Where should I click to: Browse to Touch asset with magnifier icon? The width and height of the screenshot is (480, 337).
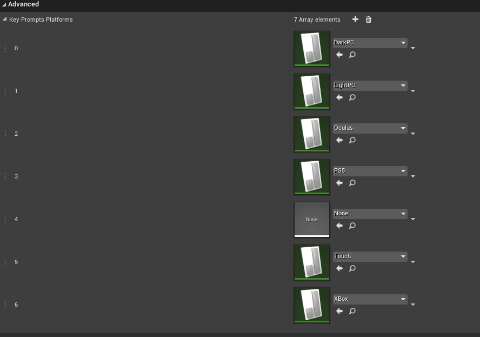[x=352, y=268]
